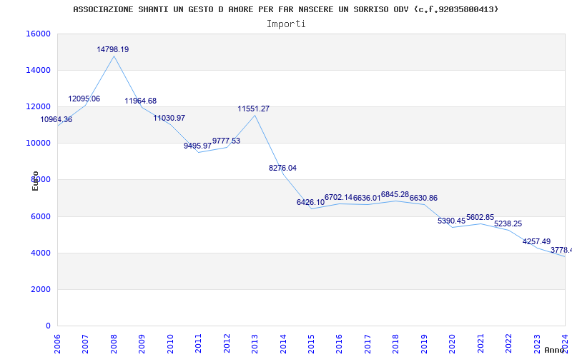Click the chart title with the association name
The width and height of the screenshot is (572, 357).
[286, 9]
